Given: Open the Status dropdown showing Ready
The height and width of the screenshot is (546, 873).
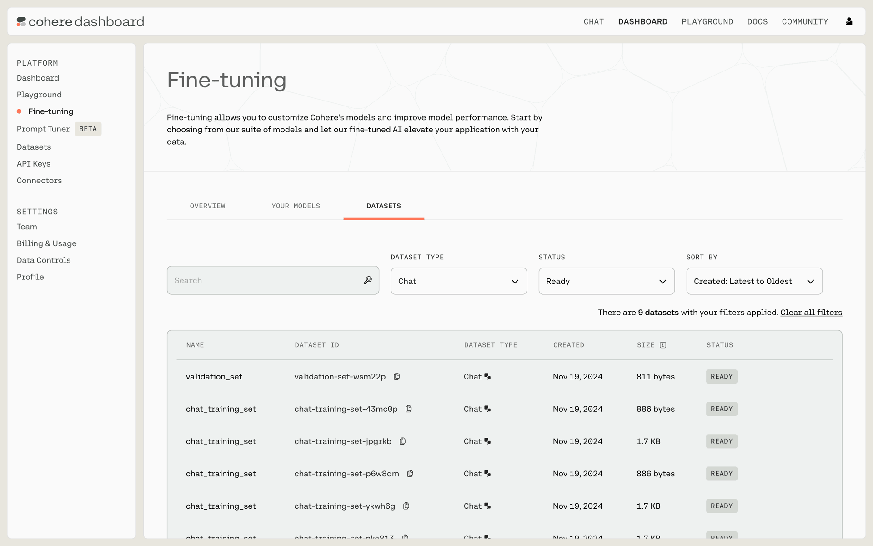Looking at the screenshot, I should 607,281.
